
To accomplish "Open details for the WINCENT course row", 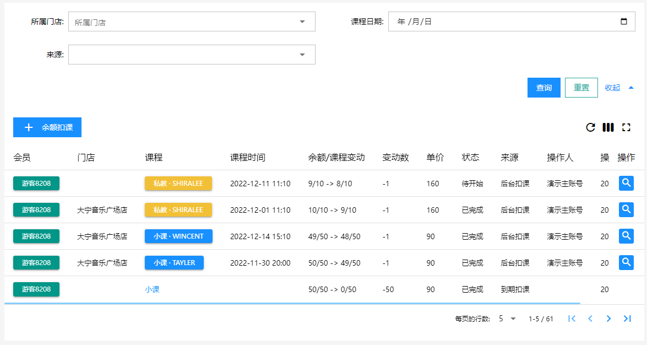I will (626, 236).
